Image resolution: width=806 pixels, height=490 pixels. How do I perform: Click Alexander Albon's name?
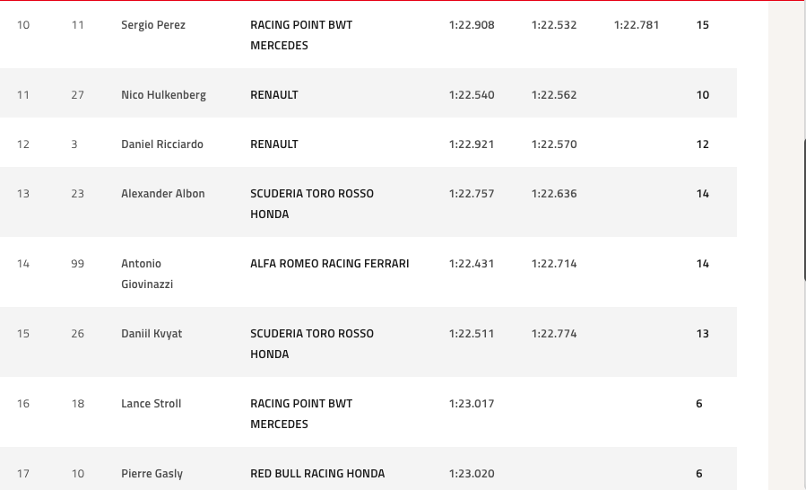[x=163, y=194]
